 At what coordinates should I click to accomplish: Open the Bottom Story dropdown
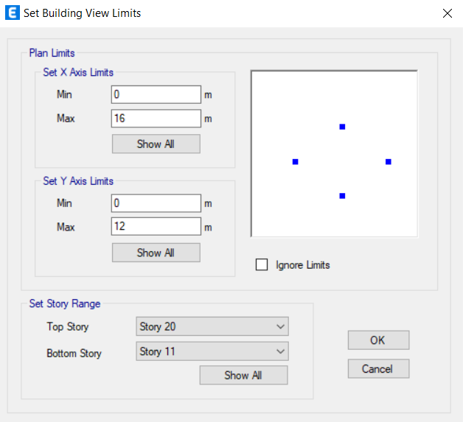pyautogui.click(x=212, y=351)
